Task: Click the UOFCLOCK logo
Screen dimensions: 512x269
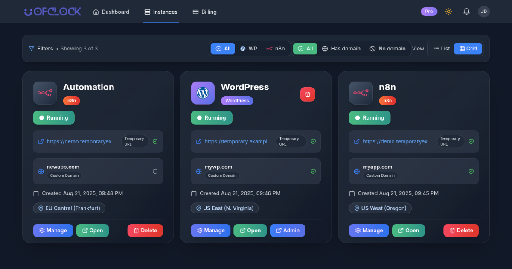Action: click(52, 12)
